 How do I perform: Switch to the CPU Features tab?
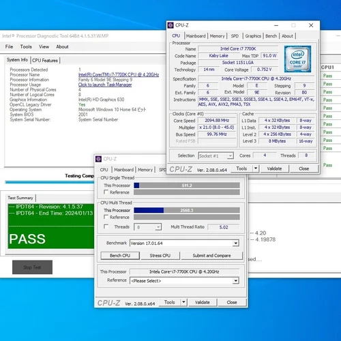coord(45,61)
